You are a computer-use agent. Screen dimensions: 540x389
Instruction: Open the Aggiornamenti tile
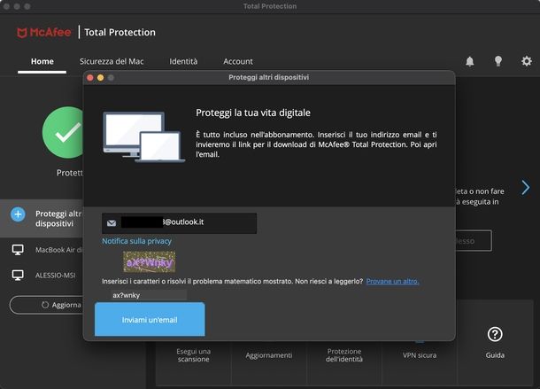268,355
